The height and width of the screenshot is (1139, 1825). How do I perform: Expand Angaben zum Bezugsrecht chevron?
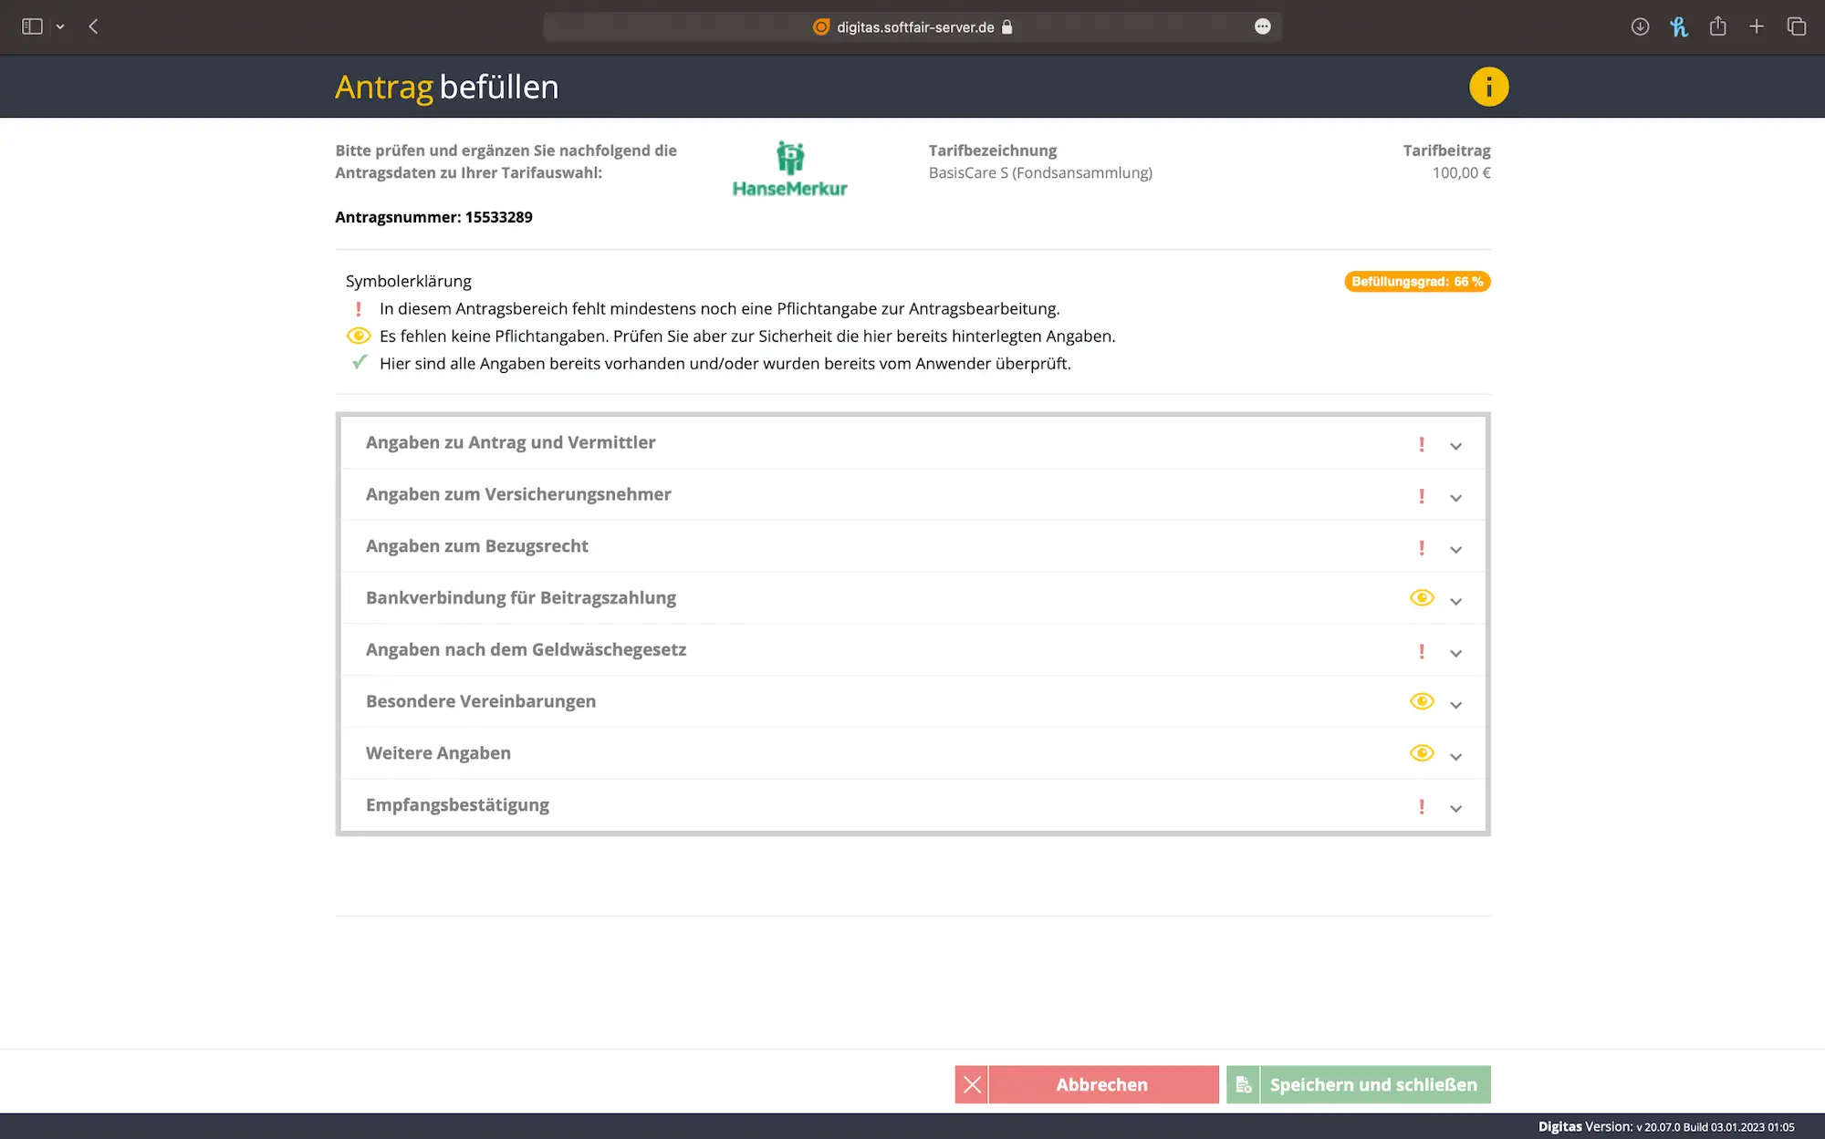tap(1455, 549)
